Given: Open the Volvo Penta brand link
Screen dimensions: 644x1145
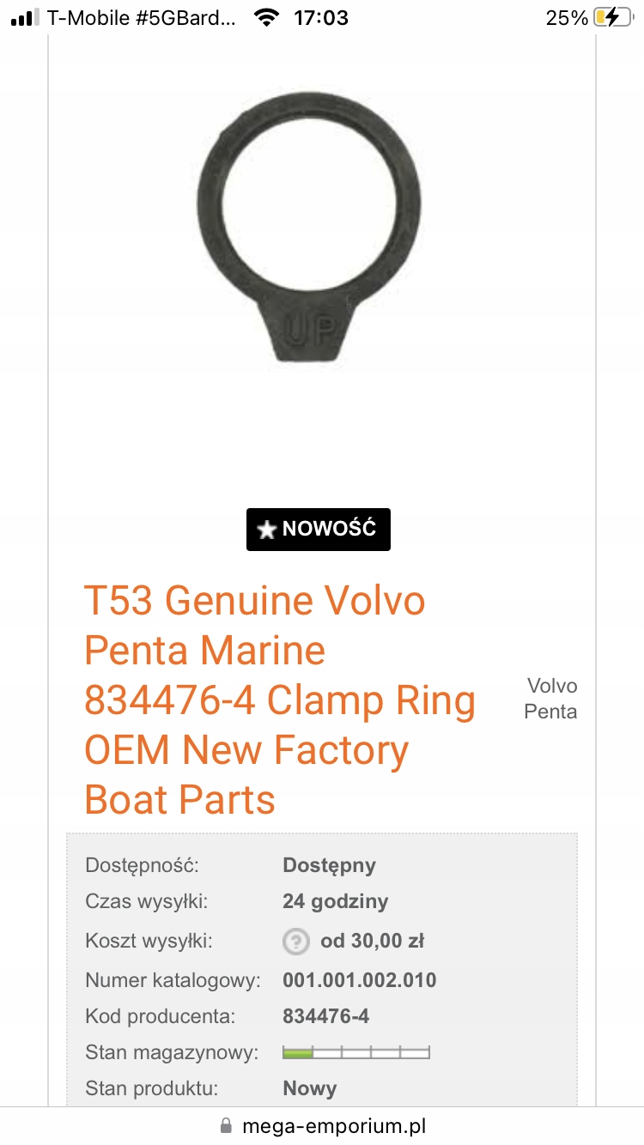Looking at the screenshot, I should [551, 699].
